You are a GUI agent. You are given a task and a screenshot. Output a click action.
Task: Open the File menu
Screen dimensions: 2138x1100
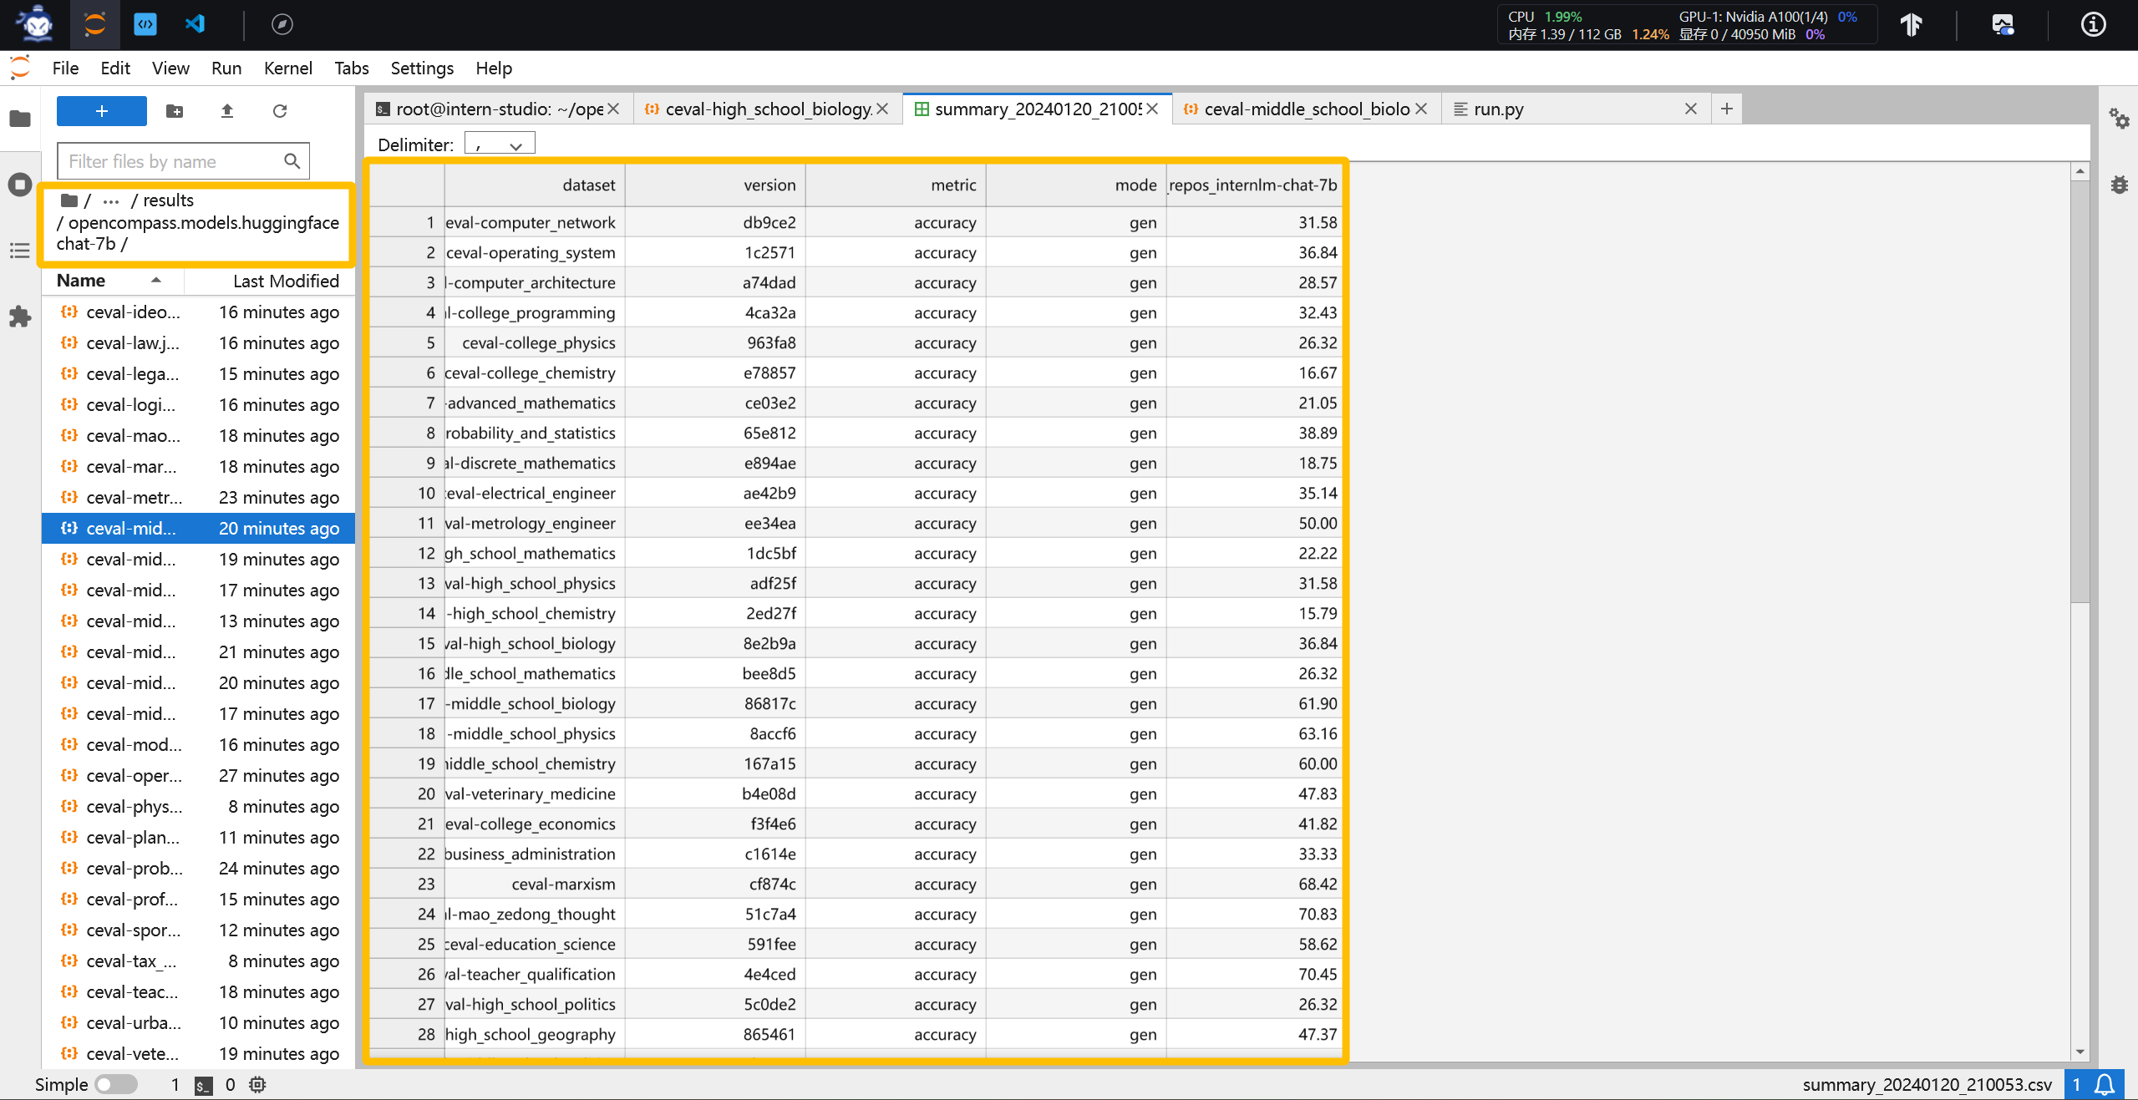65,68
